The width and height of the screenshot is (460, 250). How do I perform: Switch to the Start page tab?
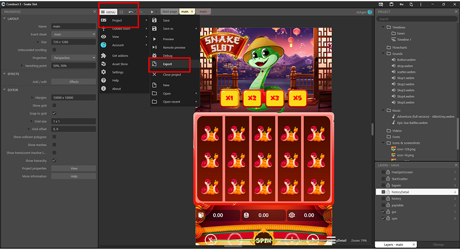tap(170, 12)
